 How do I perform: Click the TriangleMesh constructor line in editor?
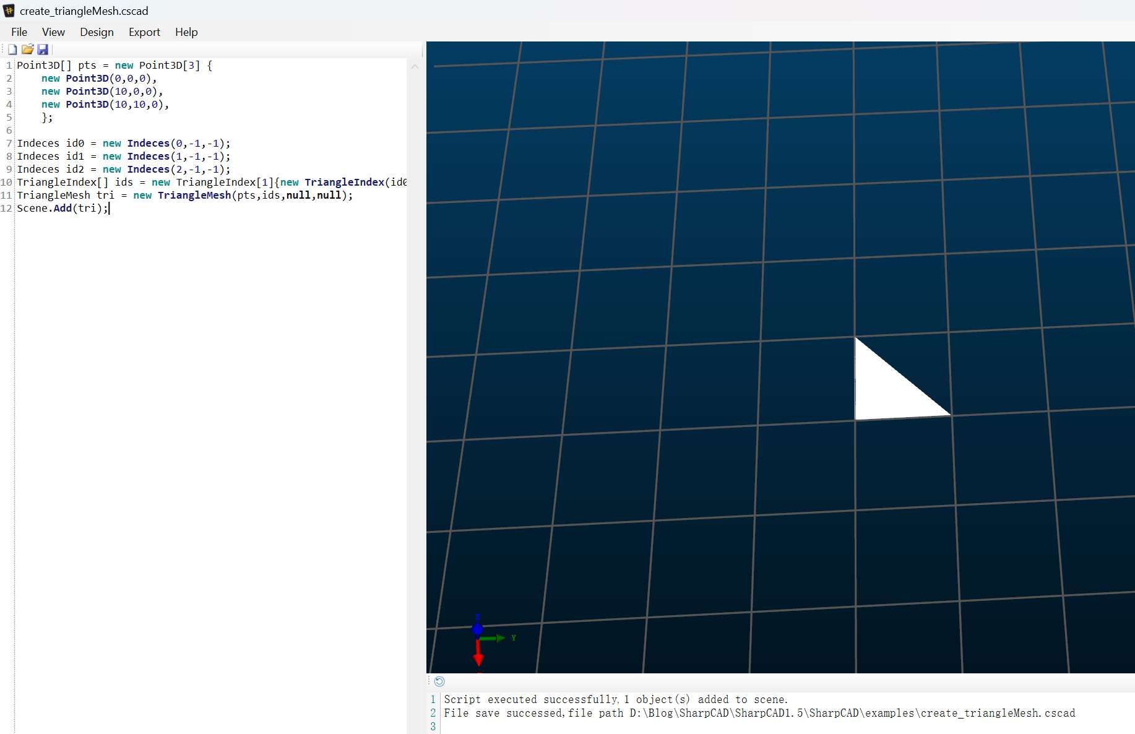coord(184,196)
